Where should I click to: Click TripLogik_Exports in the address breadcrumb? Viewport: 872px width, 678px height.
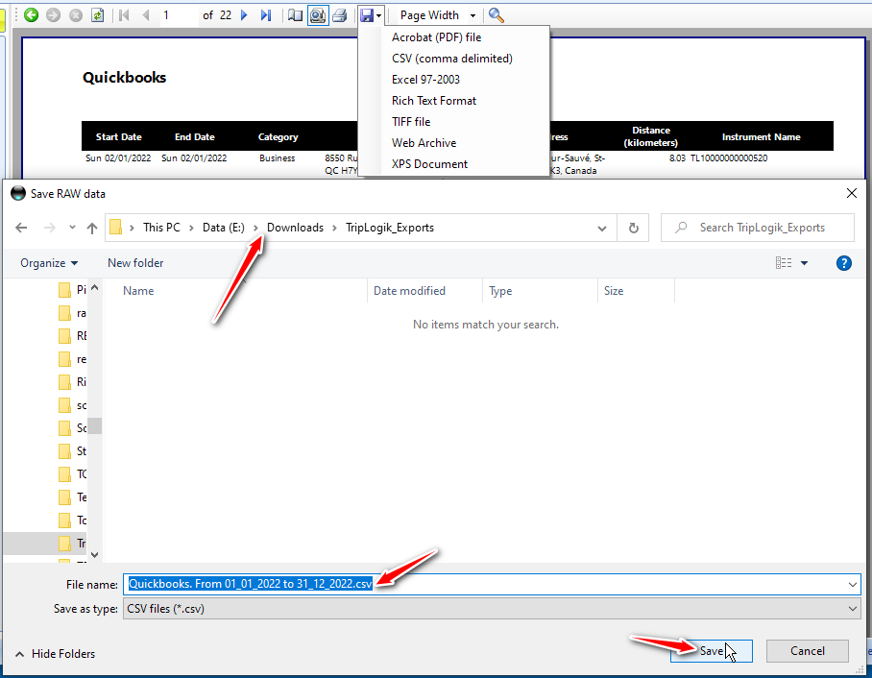click(x=390, y=228)
